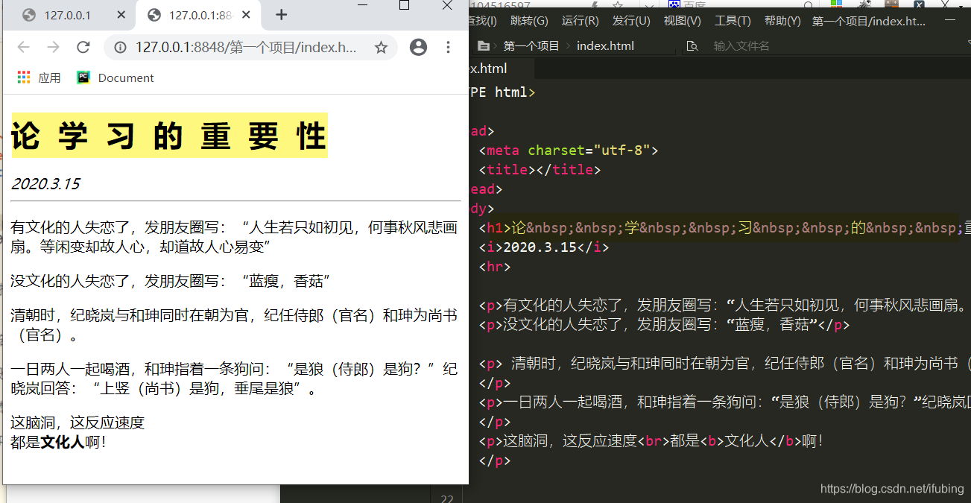Open the 发行(U) menu in the editor
This screenshot has height=503, width=971.
tap(631, 21)
